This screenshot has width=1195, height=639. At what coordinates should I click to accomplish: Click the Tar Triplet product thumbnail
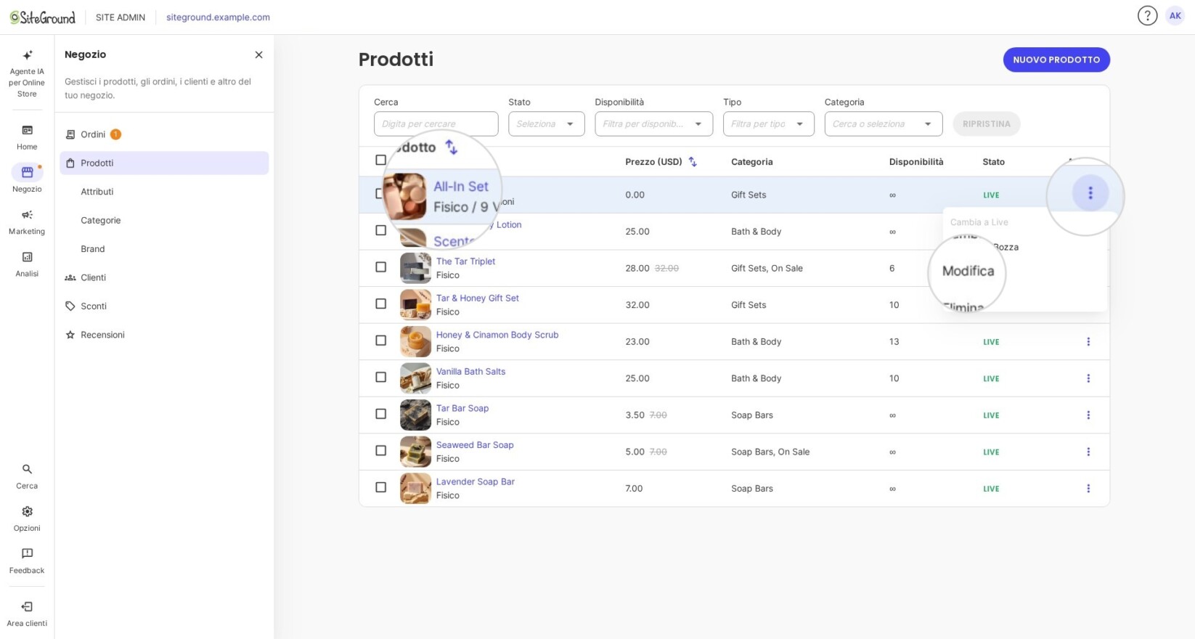coord(415,268)
